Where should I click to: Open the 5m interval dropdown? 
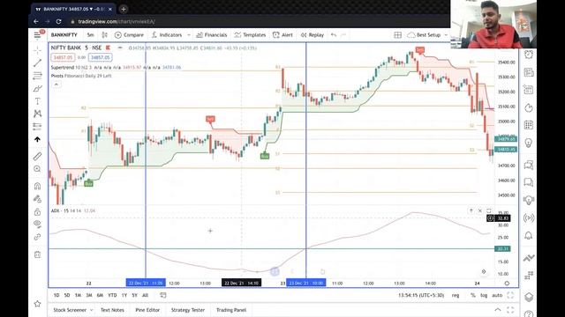tap(90, 35)
